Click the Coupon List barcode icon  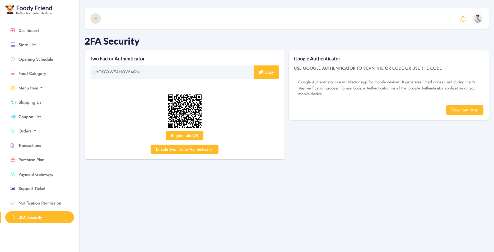tap(13, 117)
